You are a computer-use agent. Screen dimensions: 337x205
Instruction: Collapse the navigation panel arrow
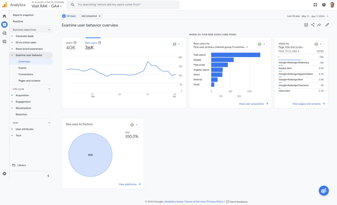click(x=48, y=176)
